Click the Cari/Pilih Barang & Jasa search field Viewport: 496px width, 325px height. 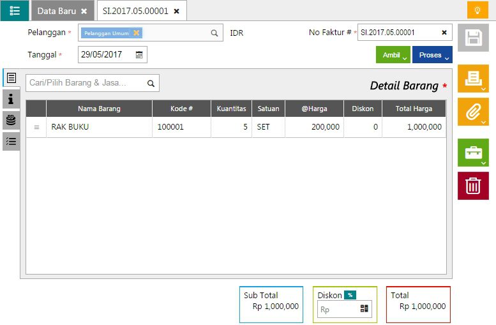pyautogui.click(x=86, y=83)
